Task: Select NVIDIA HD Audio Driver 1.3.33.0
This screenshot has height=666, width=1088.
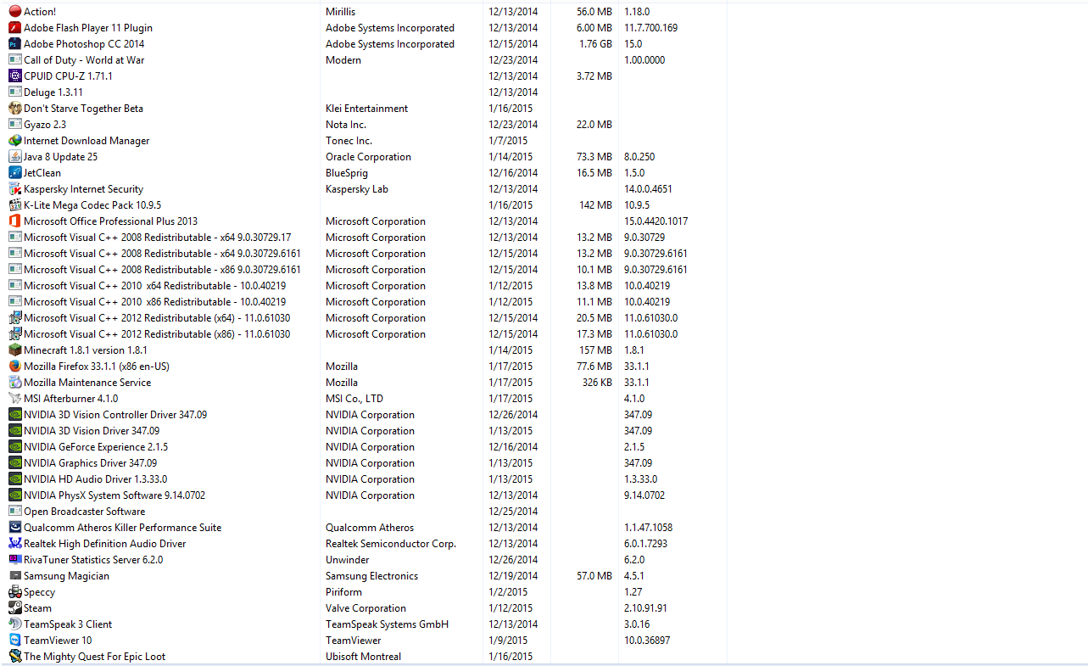Action: tap(96, 479)
